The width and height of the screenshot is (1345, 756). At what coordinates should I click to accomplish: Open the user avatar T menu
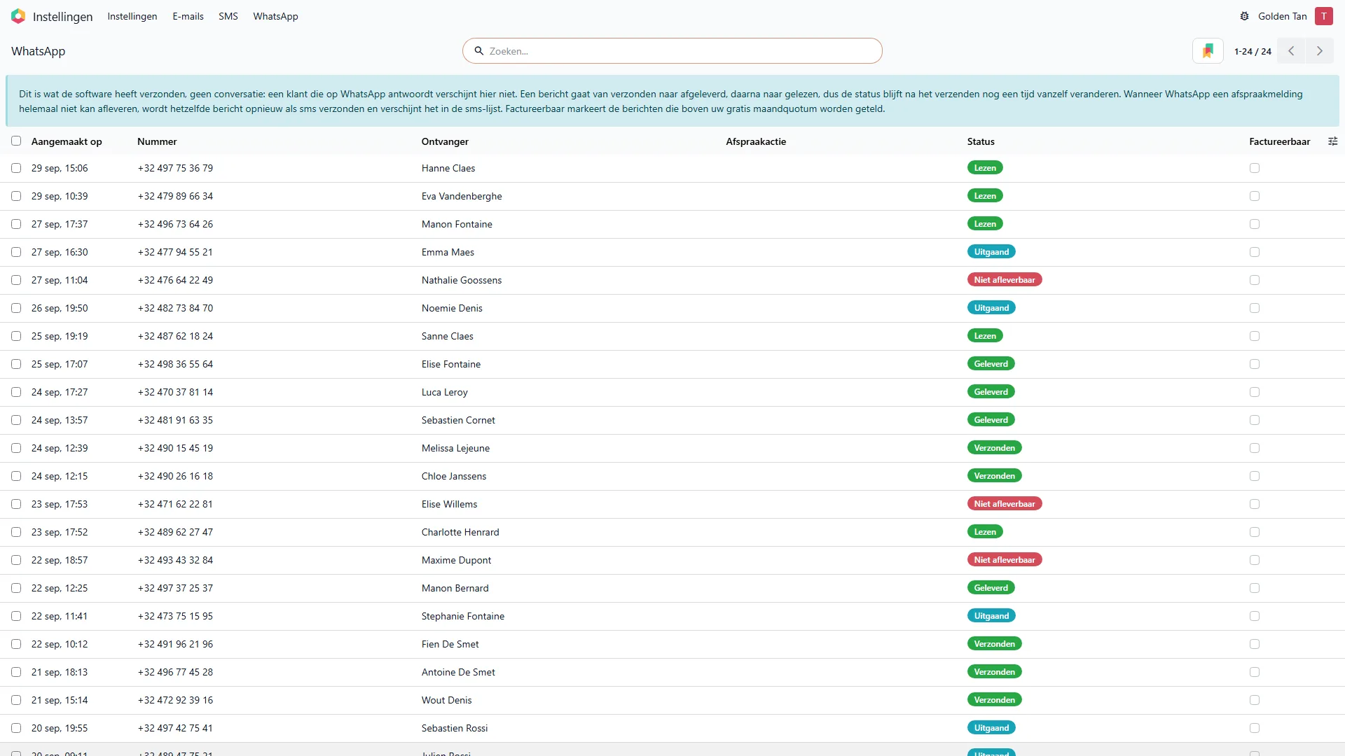point(1323,16)
